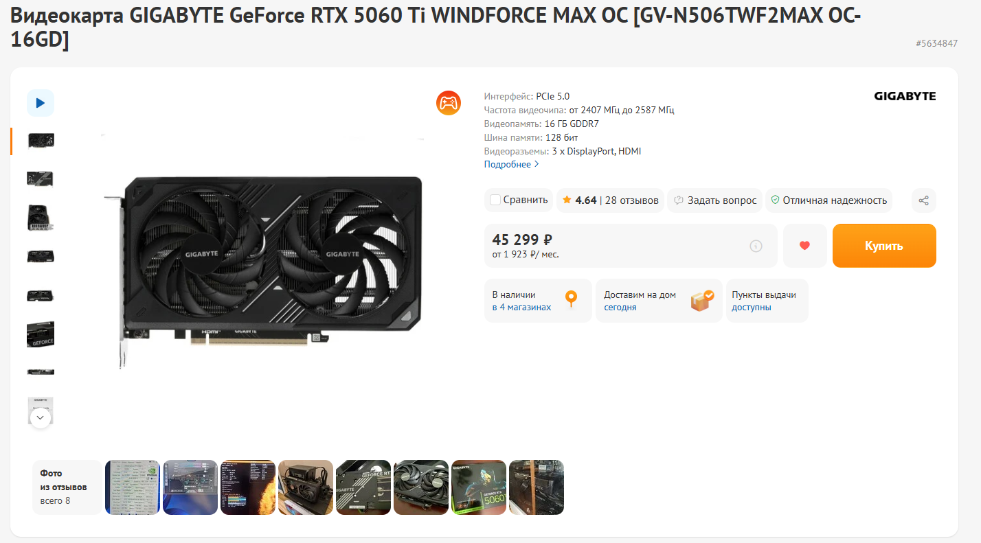
Task: Expand specs via Подробнее link
Action: (x=512, y=165)
